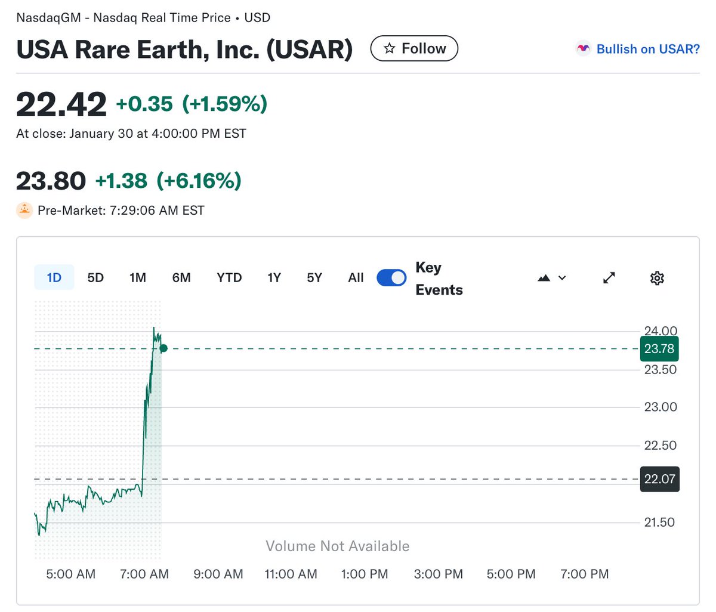Select the All time range
This screenshot has height=612, width=716.
356,278
